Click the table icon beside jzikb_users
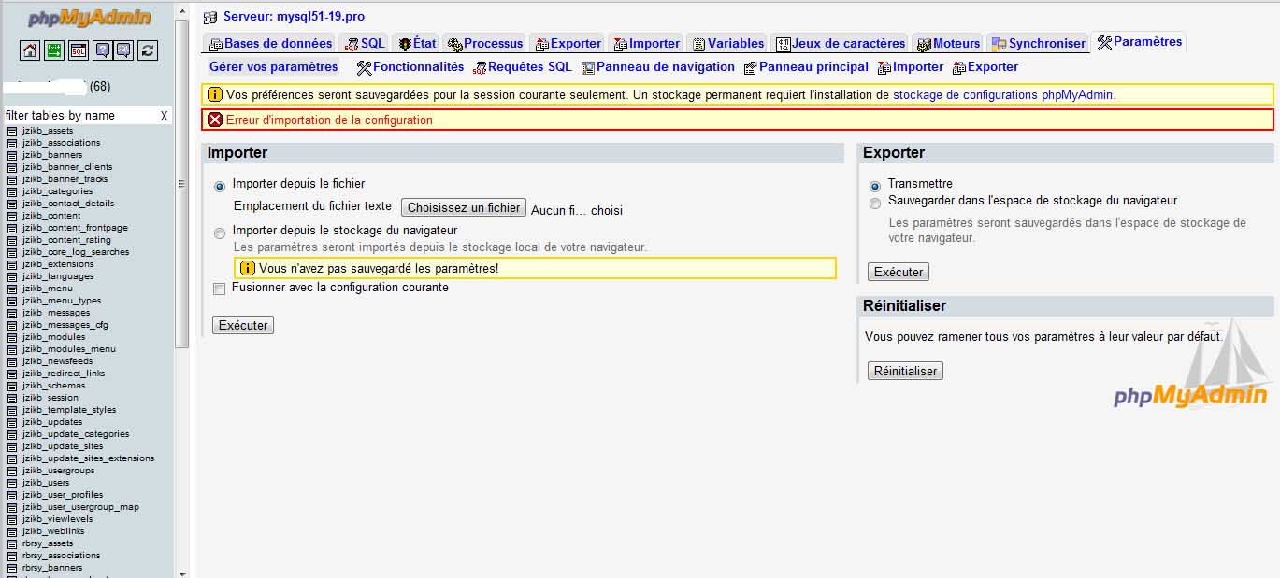 pyautogui.click(x=12, y=483)
